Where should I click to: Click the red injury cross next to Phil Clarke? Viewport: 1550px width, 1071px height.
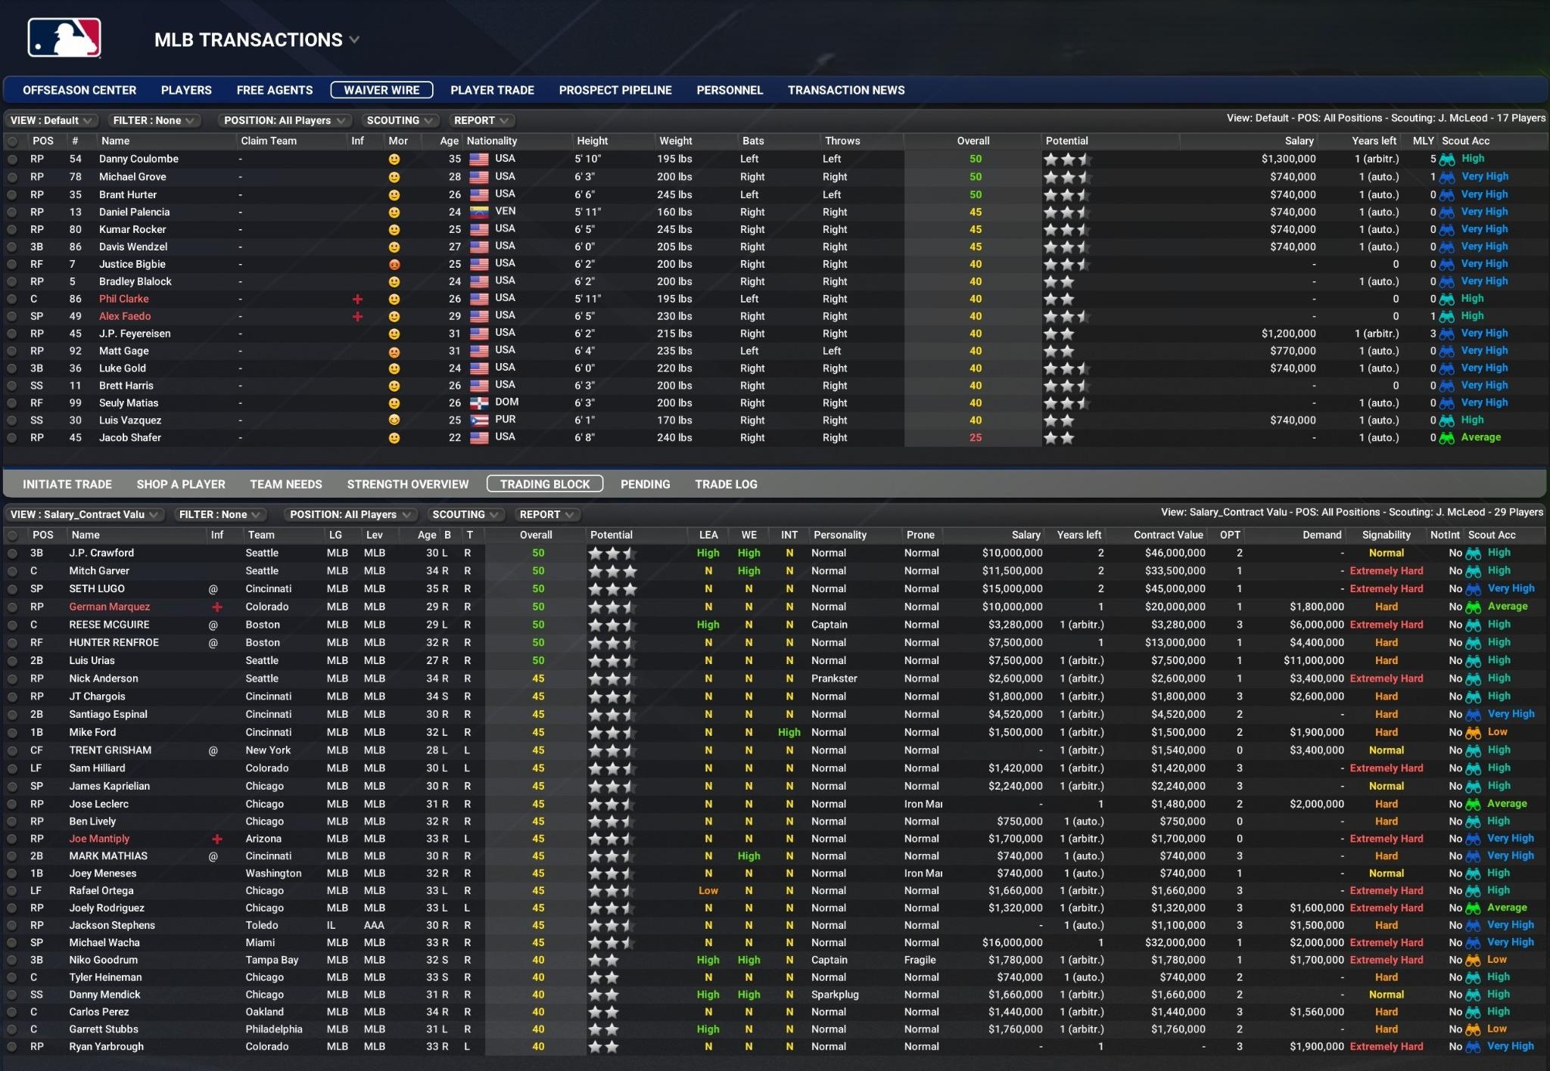click(356, 298)
